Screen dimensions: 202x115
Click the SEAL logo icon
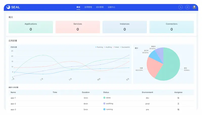(8, 7)
